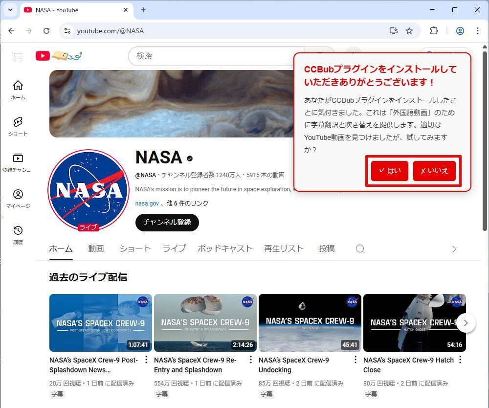Click the browser forward arrow
489x408 pixels.
pos(29,30)
